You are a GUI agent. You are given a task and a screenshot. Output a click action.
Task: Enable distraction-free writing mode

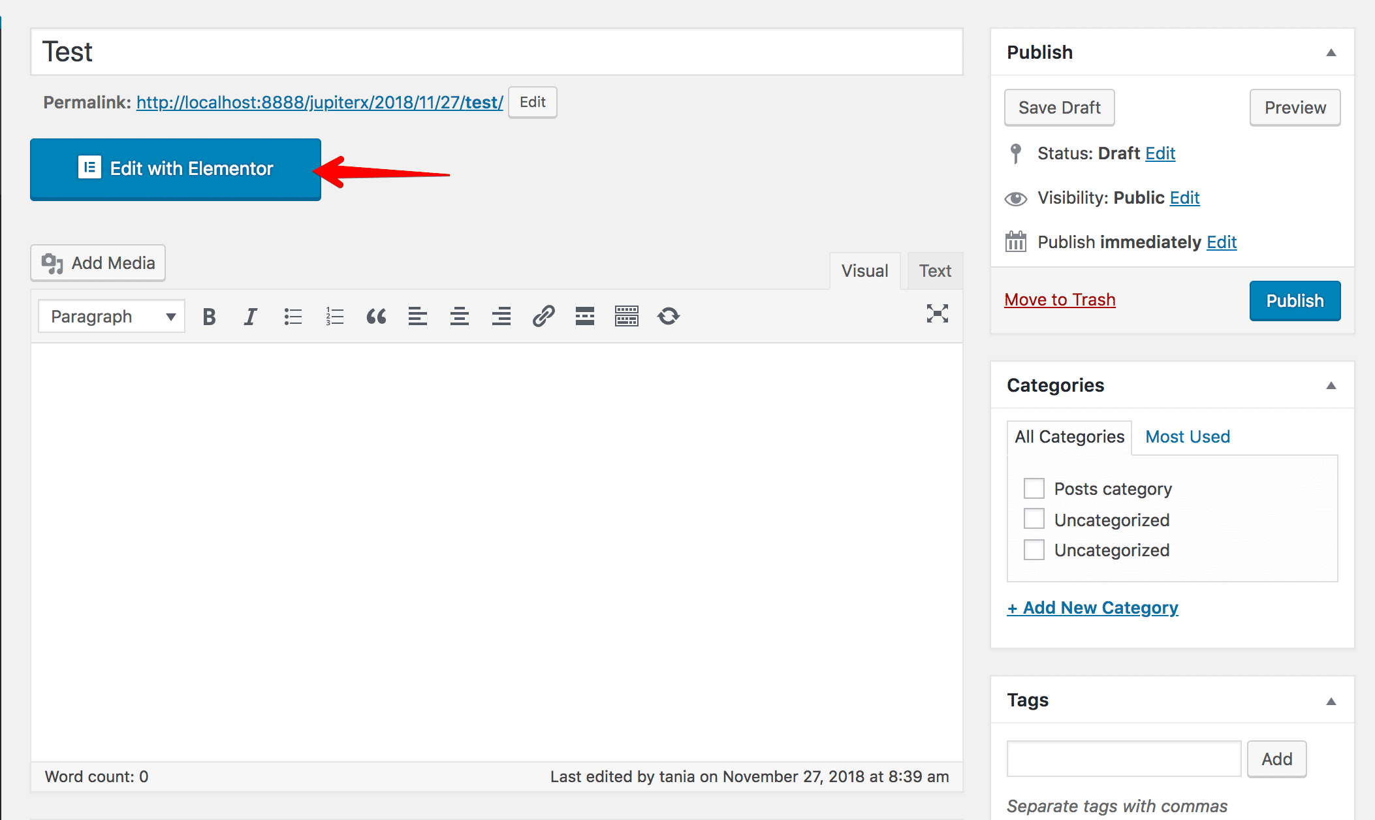937,314
